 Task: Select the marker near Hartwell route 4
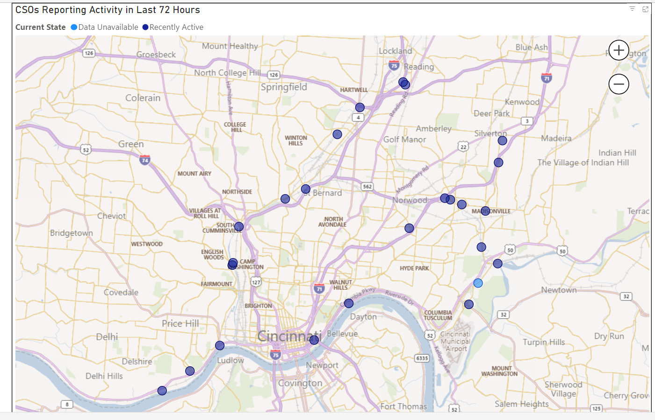[x=360, y=107]
